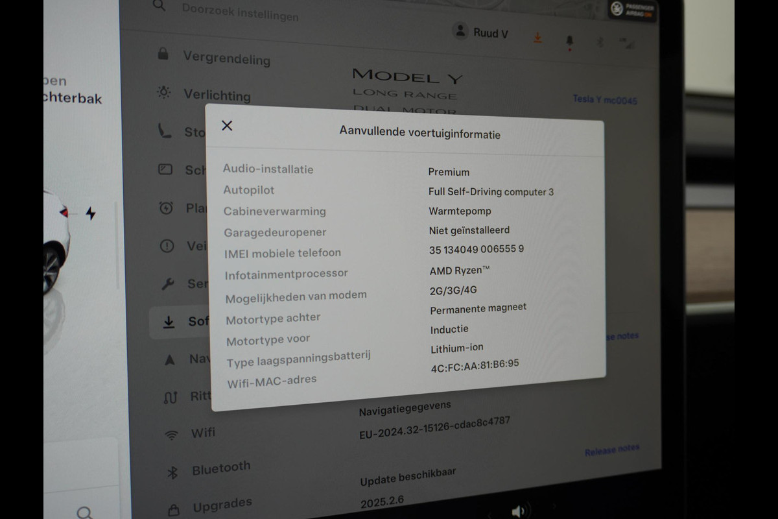
Task: Click the Audio-installatie label
Action: [x=268, y=169]
